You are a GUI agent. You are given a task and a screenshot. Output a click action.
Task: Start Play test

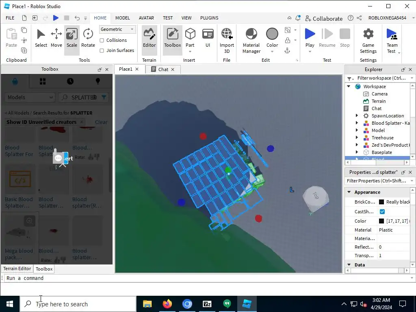tap(310, 38)
